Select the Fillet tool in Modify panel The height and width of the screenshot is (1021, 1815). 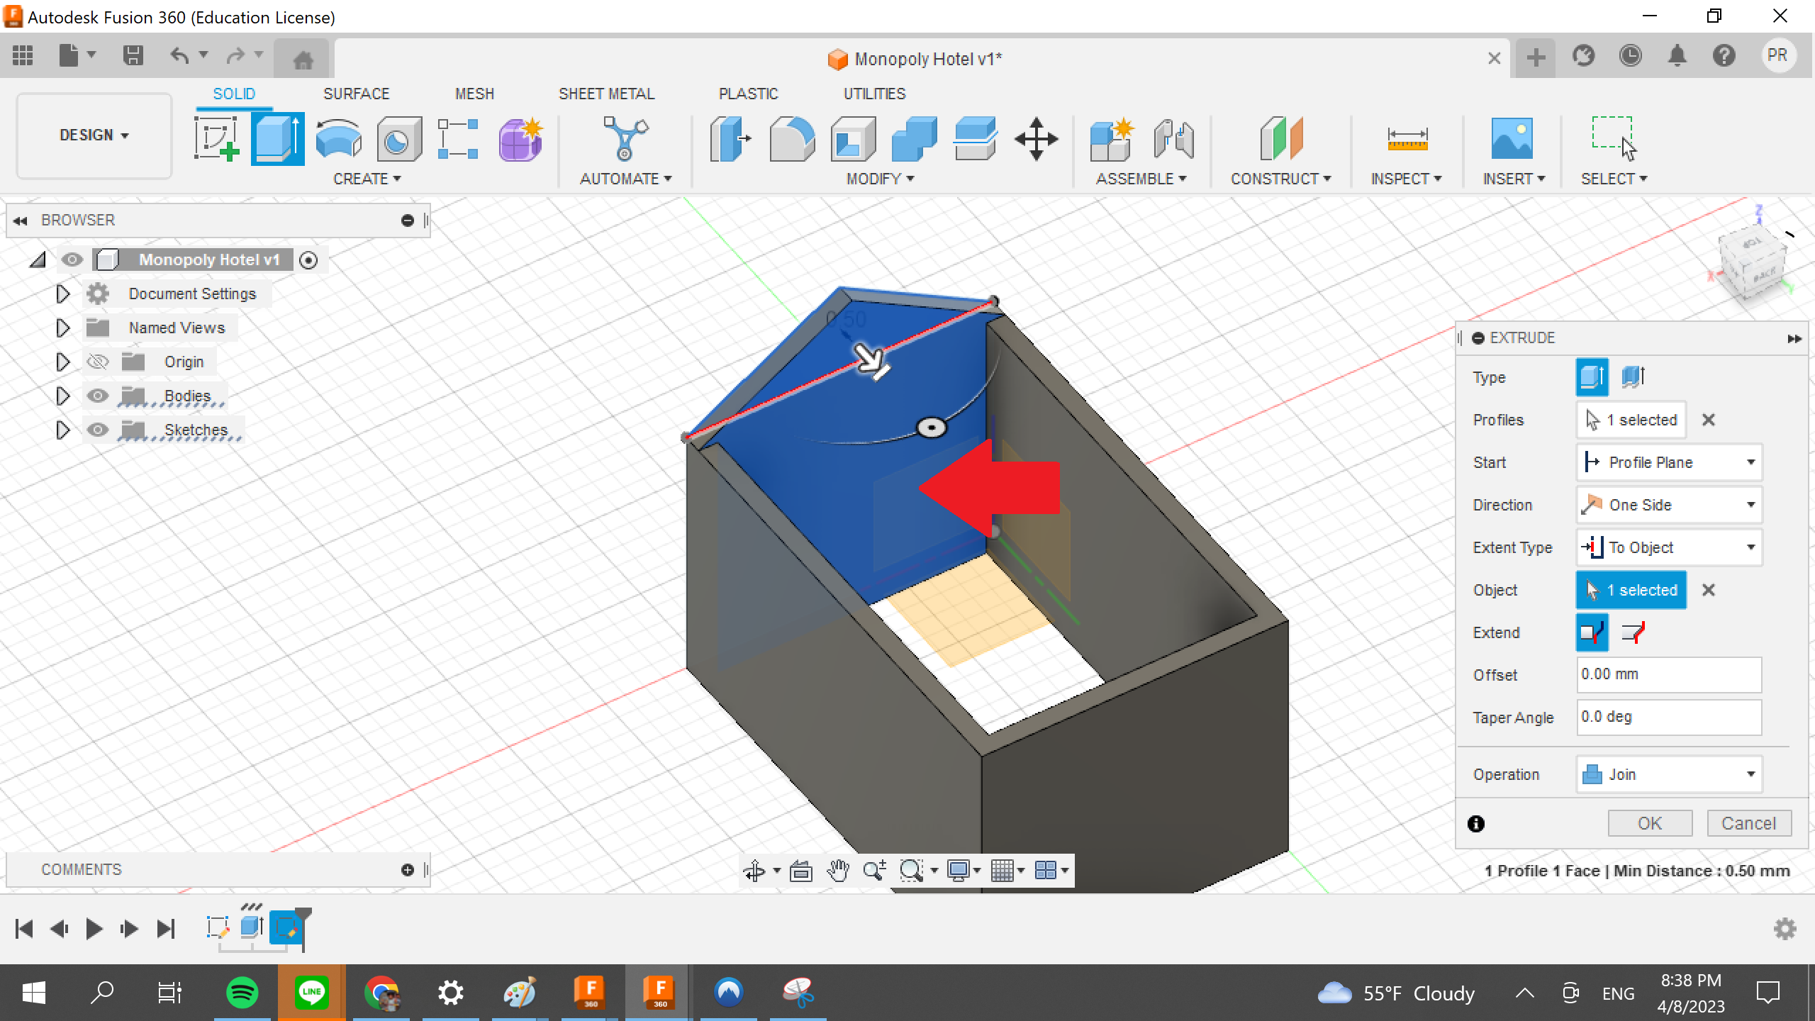coord(789,139)
